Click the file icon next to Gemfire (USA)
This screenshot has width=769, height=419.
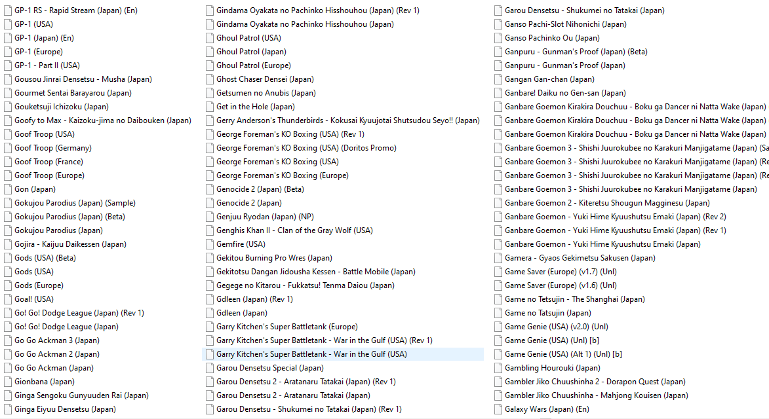(x=210, y=244)
